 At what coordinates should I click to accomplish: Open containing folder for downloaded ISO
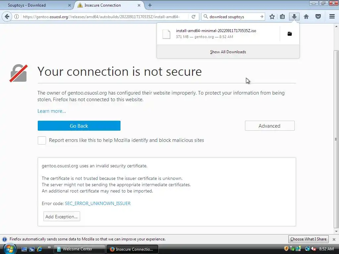point(290,34)
